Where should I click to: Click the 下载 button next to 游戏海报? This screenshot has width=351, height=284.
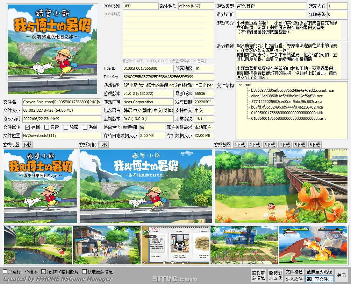pos(103,145)
